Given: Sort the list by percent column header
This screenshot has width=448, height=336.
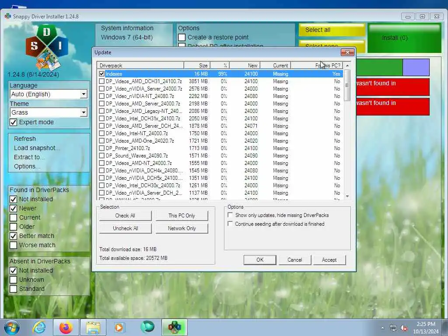Looking at the screenshot, I should 220,66.
